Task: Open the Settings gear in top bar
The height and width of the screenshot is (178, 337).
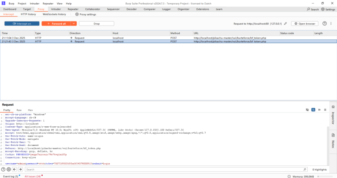Action: 323,9
